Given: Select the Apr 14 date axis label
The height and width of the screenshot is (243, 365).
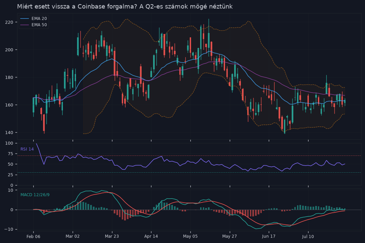Looking at the screenshot, I should (151, 236).
